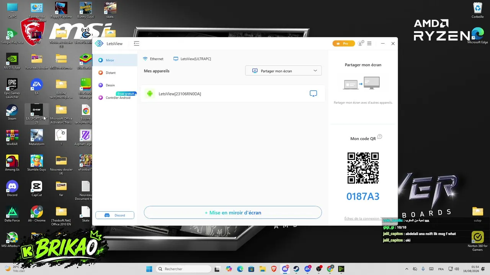This screenshot has width=490, height=275.
Task: Open the Corbeille recycle bin
Action: pos(478,10)
